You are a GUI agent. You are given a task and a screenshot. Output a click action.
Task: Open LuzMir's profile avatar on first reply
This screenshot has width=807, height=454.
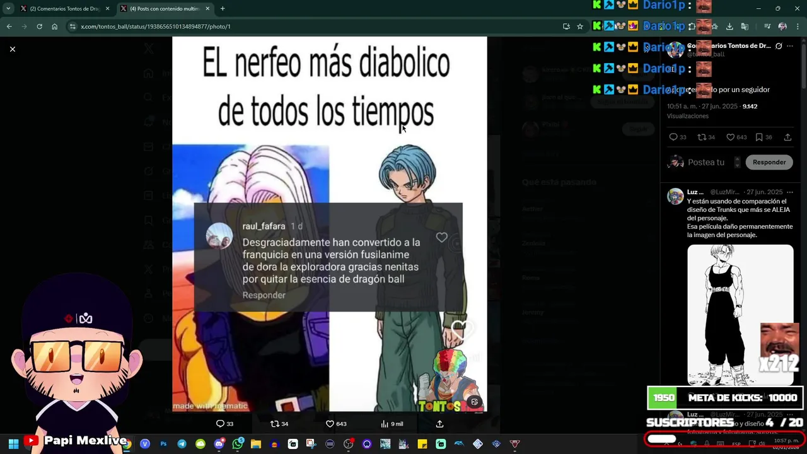[x=675, y=196]
